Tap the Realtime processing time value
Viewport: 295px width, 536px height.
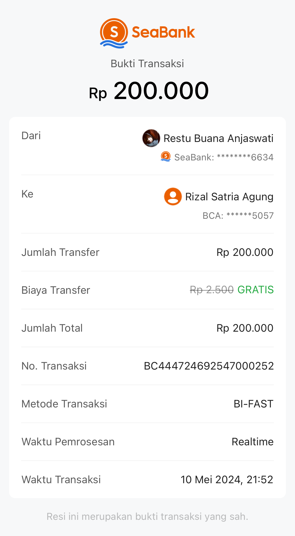click(252, 442)
